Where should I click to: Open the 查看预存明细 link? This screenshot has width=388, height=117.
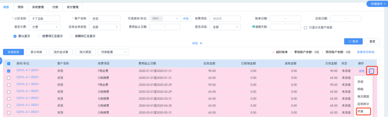(366, 52)
